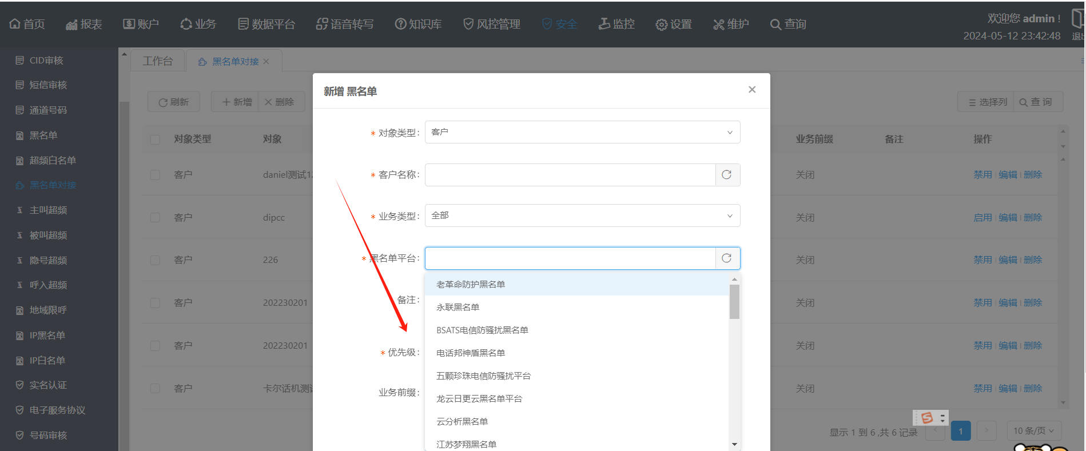
Task: Expand the 业务类型 dropdown showing 全部
Action: 582,215
